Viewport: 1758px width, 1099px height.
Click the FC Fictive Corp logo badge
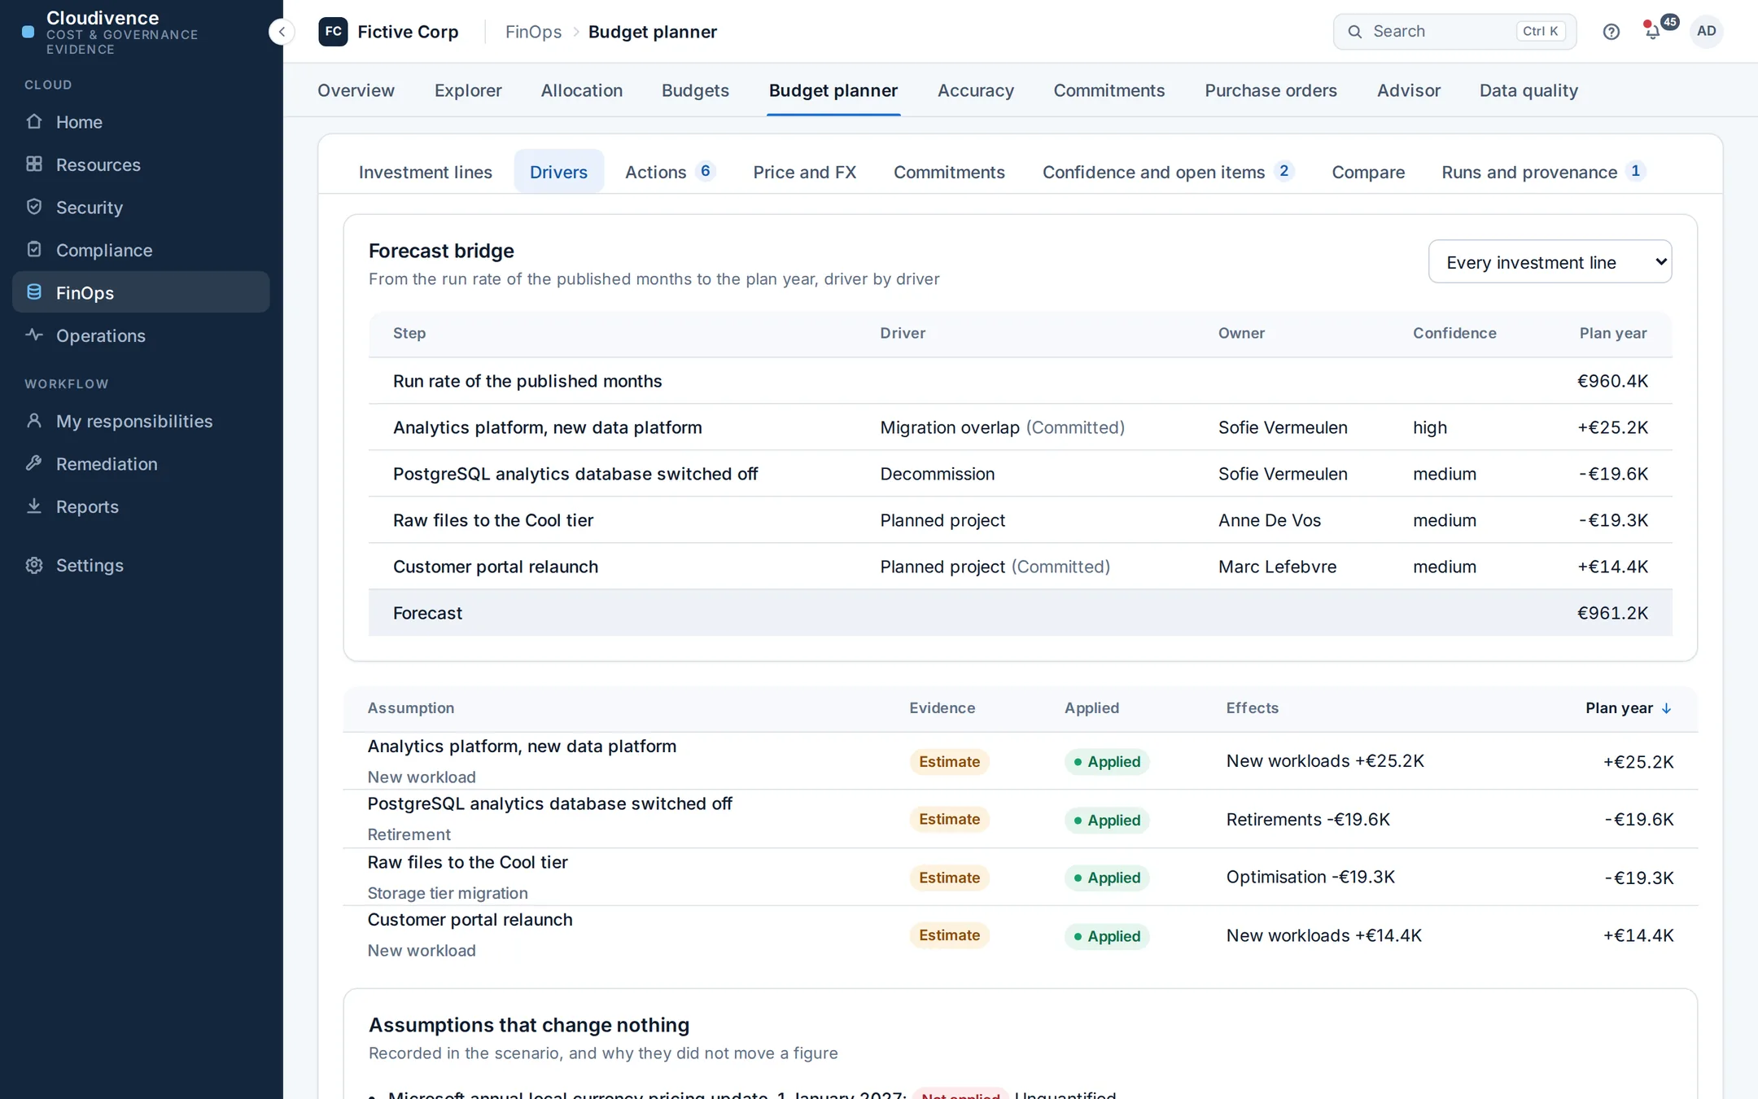(x=333, y=32)
